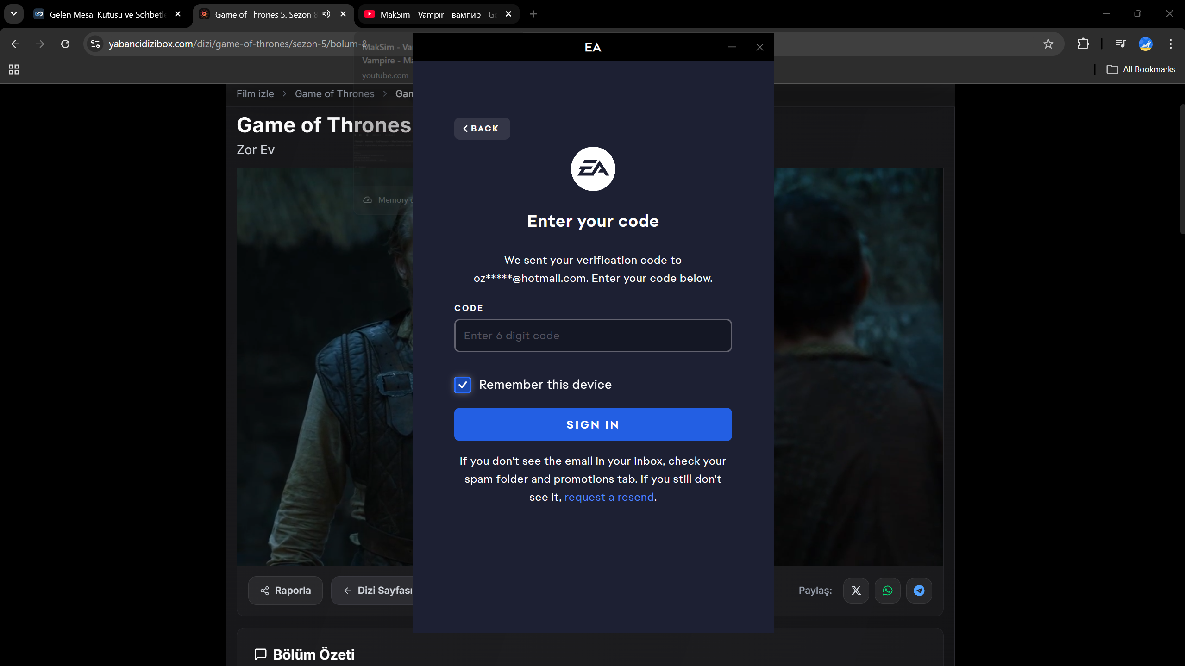Share via Telegram icon

919,591
